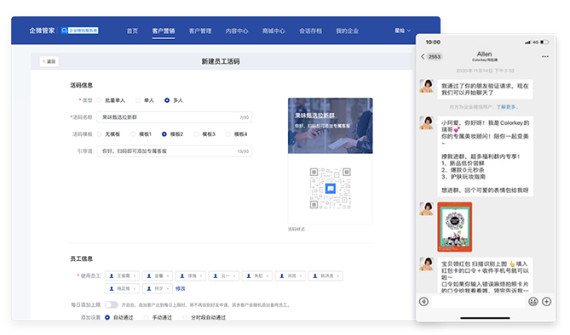The height and width of the screenshot is (335, 570).
Task: Click the 活码名称 input field
Action: tap(174, 117)
